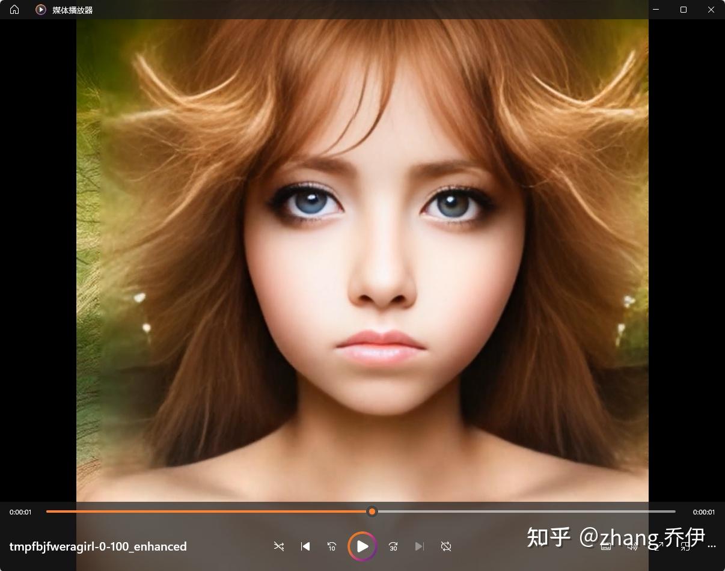
Task: Click the total duration time on right
Action: point(704,512)
